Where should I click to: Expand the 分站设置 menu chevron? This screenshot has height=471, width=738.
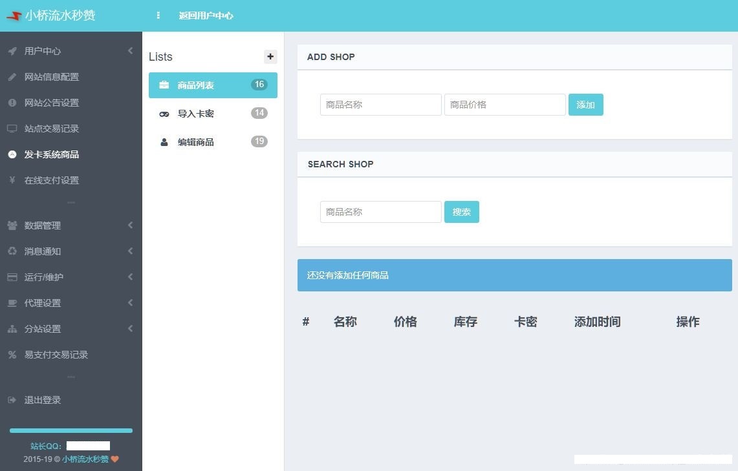pos(130,329)
